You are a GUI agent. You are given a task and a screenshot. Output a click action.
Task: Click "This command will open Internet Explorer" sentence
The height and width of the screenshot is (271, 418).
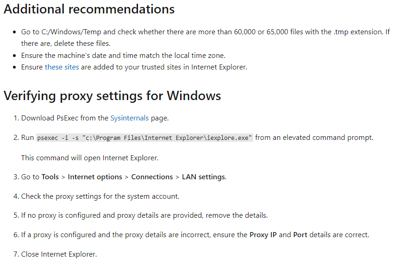click(90, 158)
